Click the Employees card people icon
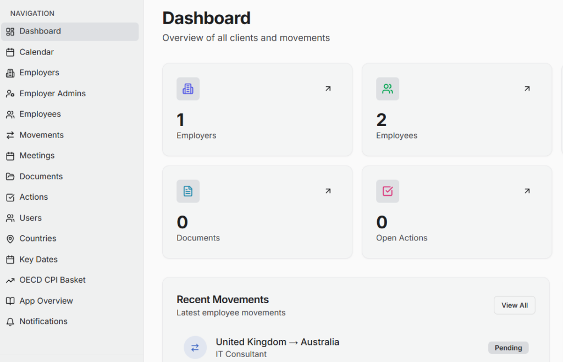This screenshot has height=362, width=563. click(x=388, y=89)
